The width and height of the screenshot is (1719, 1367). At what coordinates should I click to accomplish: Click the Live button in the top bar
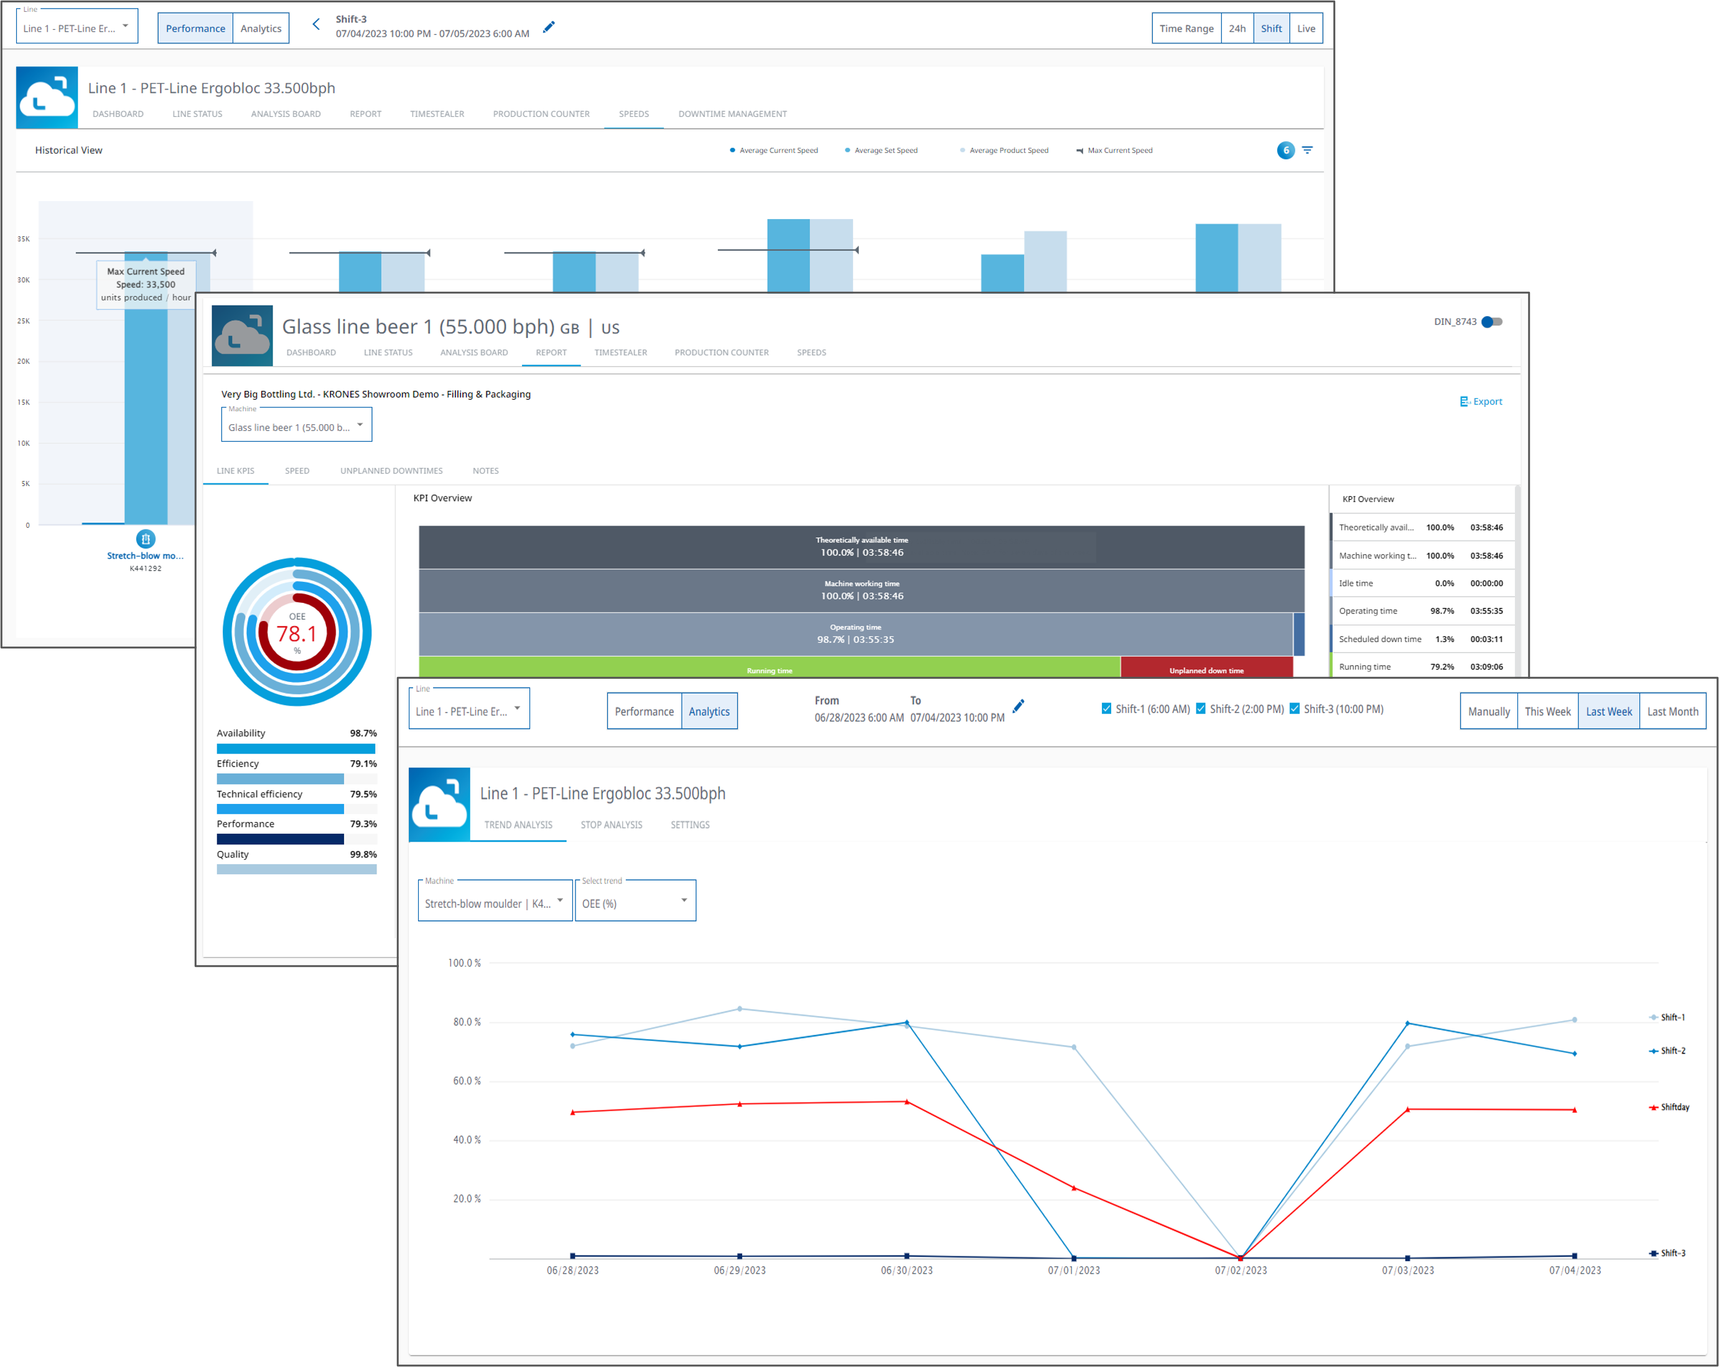pyautogui.click(x=1306, y=29)
